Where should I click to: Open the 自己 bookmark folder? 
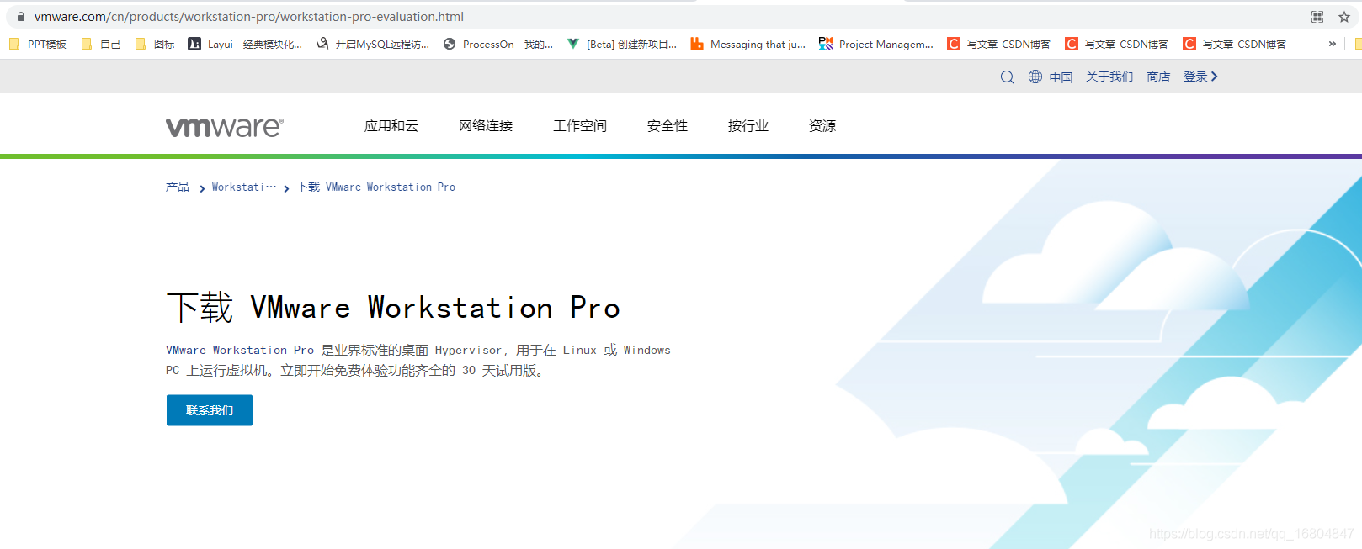point(101,45)
